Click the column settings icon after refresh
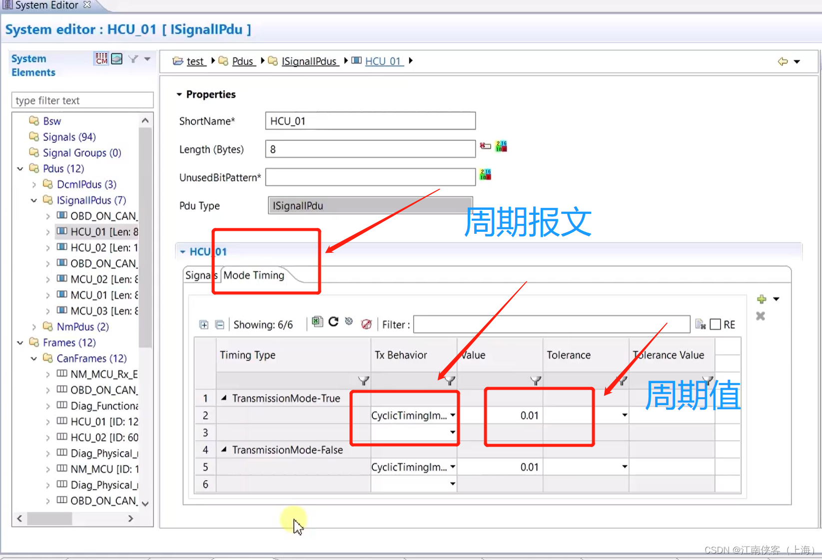Screen dimensions: 822x560 click(349, 322)
